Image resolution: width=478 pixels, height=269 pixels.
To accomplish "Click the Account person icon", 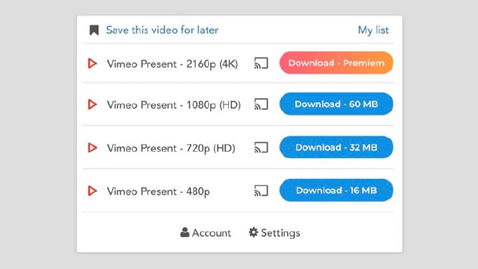I will (x=185, y=233).
